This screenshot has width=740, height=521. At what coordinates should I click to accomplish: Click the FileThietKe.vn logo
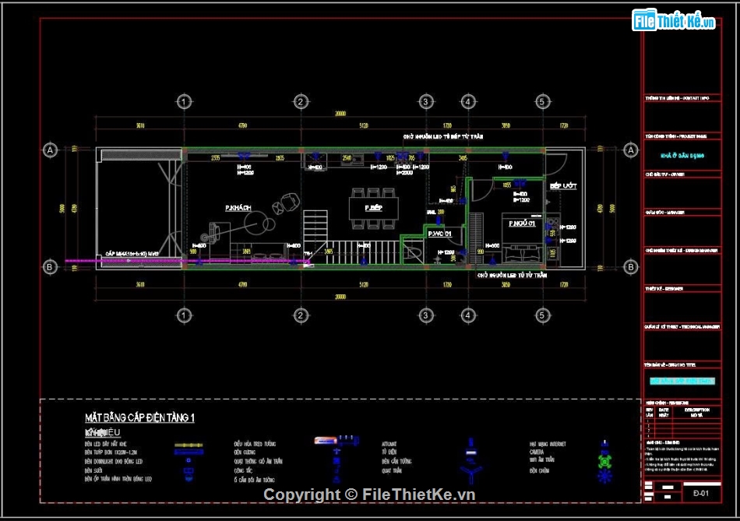[x=674, y=21]
